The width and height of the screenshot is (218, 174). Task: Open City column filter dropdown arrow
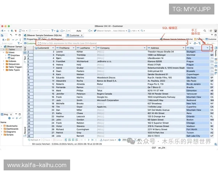[x=207, y=48]
